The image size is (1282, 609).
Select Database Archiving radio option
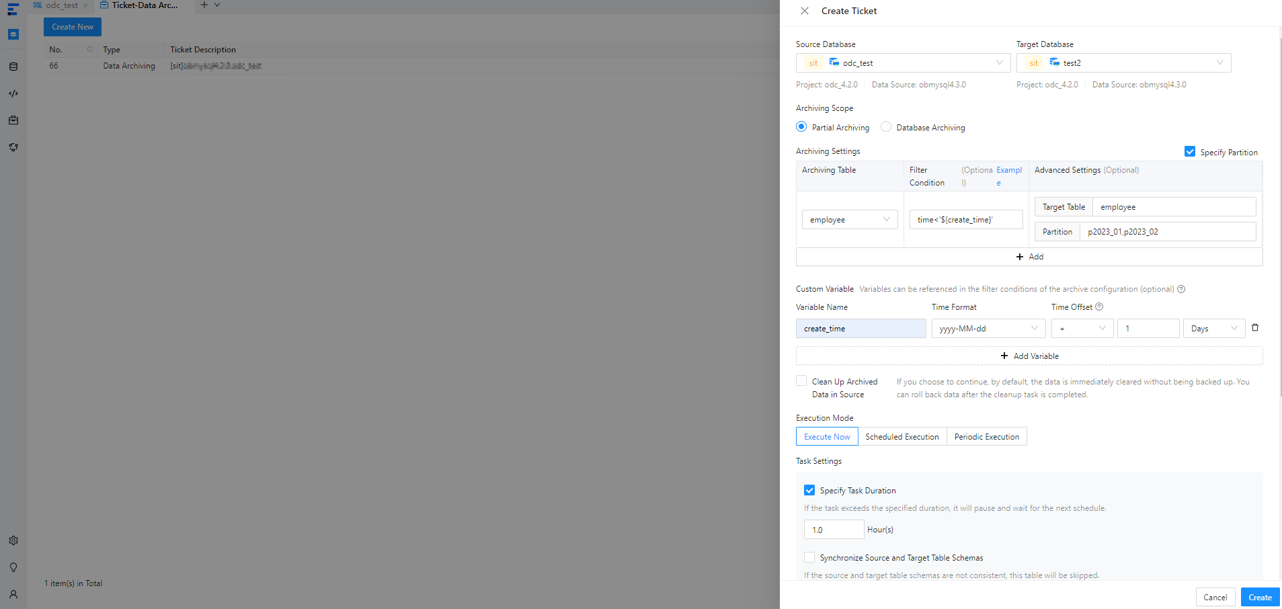tap(886, 127)
